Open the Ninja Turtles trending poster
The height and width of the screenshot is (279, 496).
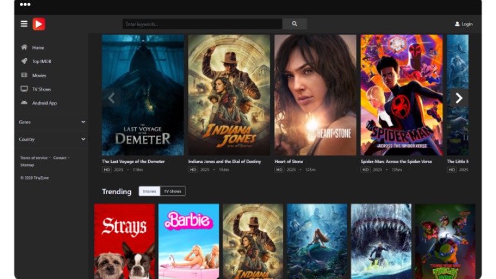click(445, 241)
